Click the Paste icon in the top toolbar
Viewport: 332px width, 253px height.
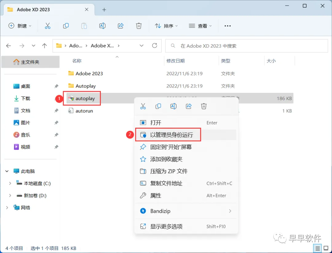point(84,26)
